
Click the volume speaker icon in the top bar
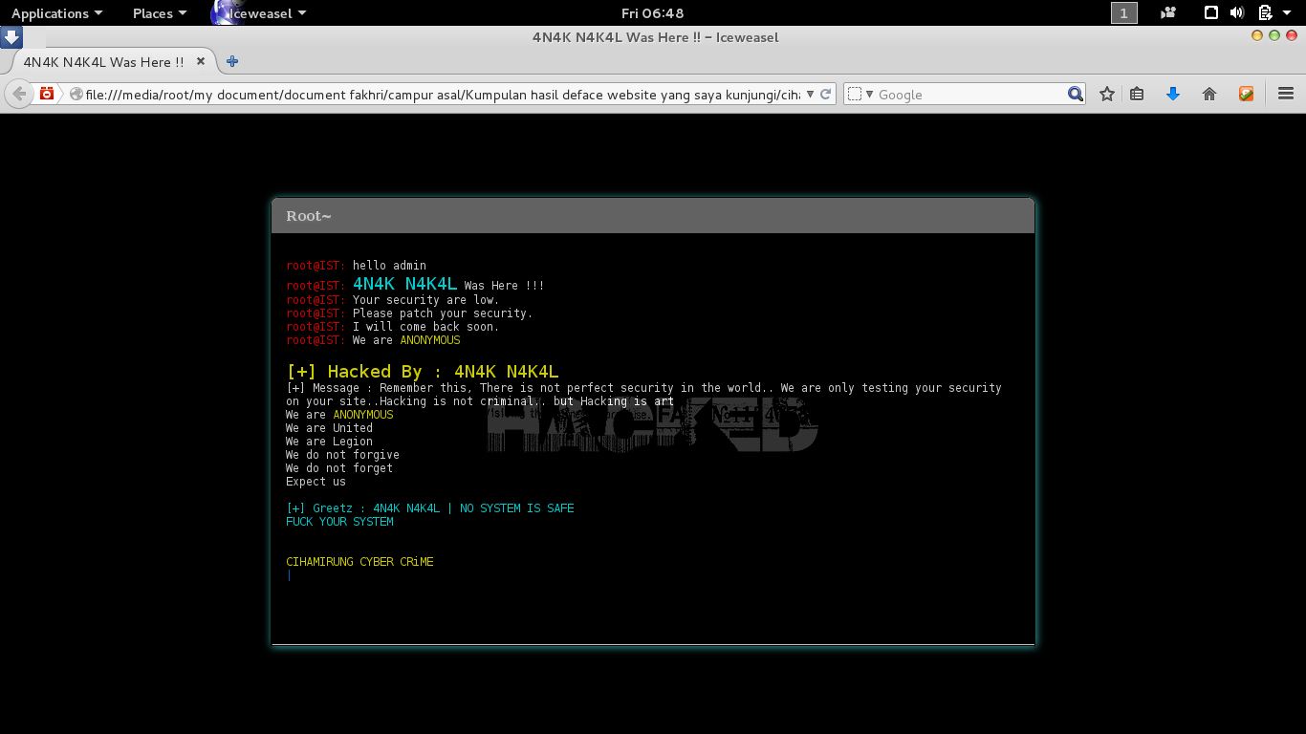click(1237, 12)
